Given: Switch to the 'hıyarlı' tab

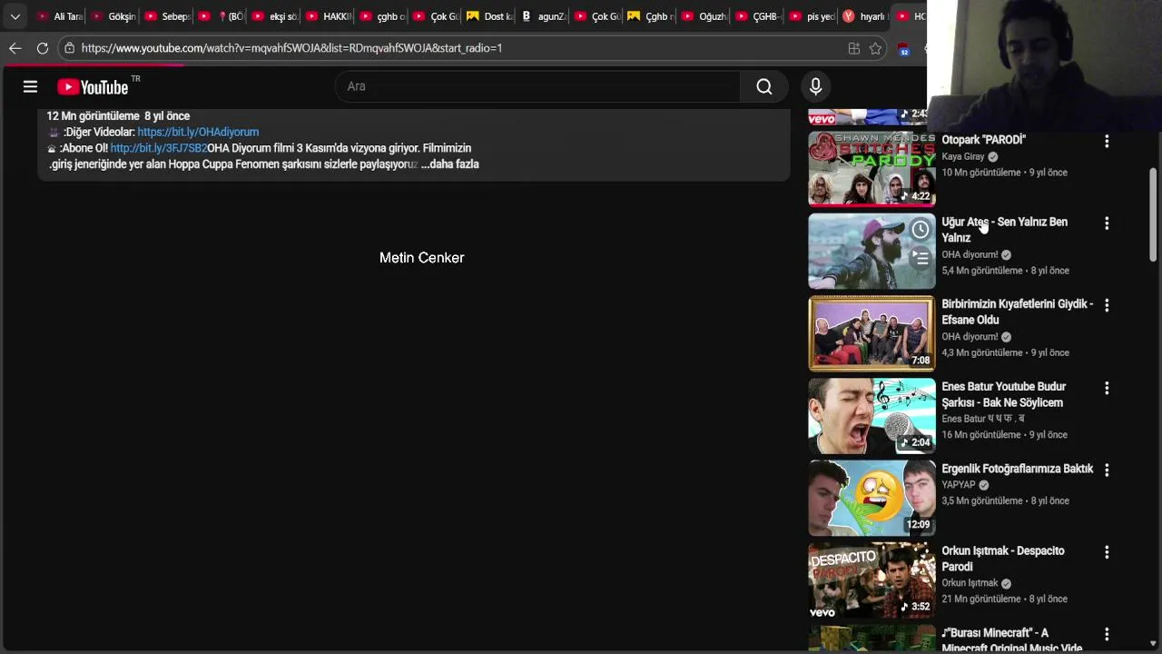Looking at the screenshot, I should point(864,16).
